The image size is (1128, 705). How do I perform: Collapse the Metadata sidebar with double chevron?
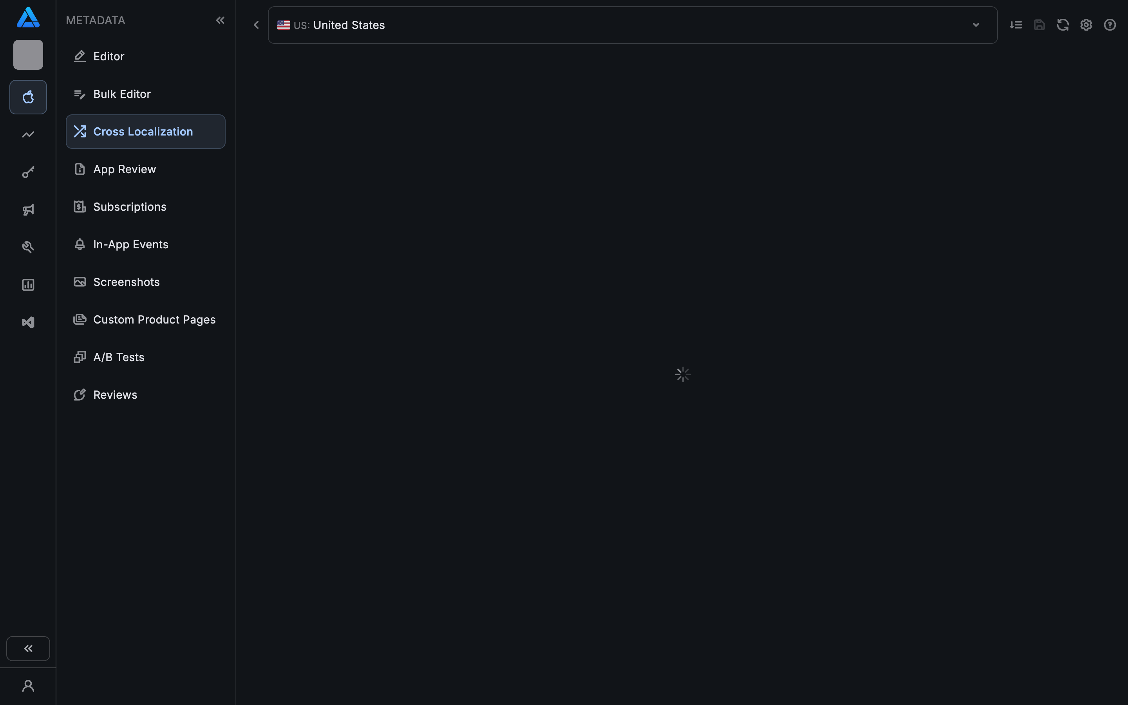point(221,20)
